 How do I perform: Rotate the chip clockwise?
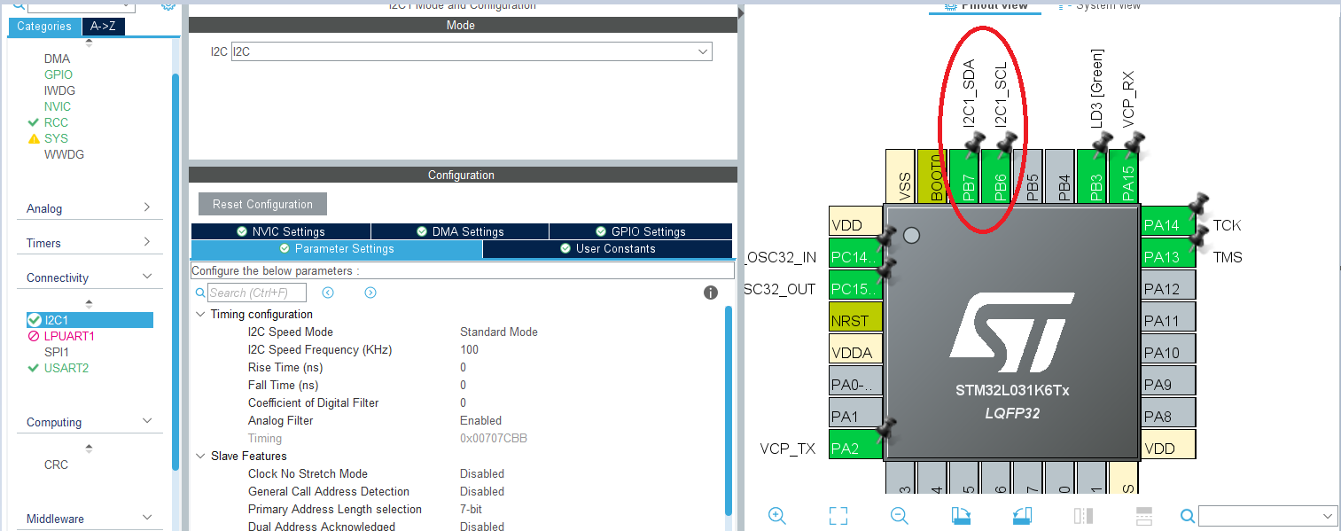[960, 516]
